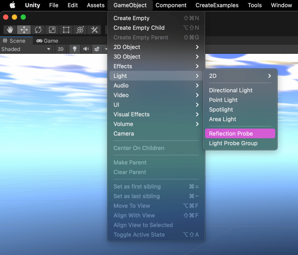Open the Component menu
Screen dimensions: 298x255
171,5
